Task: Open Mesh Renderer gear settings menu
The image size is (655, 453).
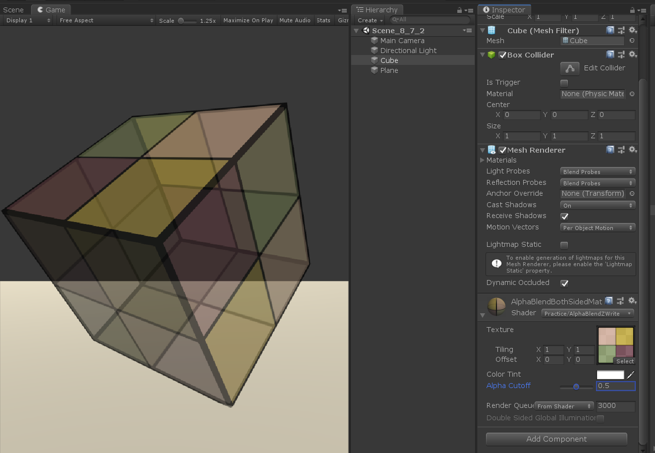Action: [x=633, y=150]
